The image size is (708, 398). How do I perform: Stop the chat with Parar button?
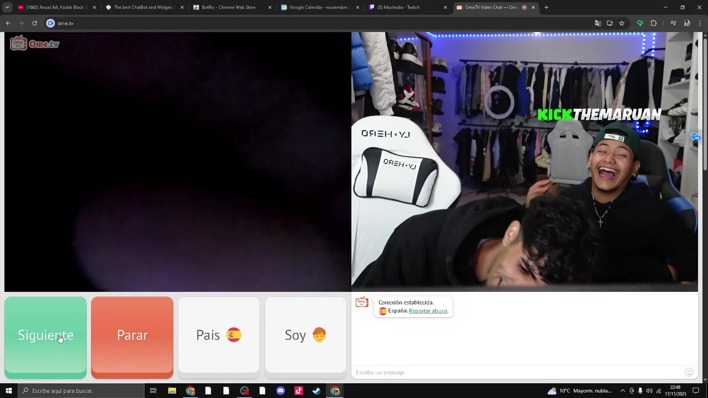(x=132, y=337)
